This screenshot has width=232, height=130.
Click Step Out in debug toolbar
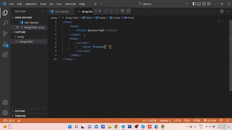(x=117, y=11)
